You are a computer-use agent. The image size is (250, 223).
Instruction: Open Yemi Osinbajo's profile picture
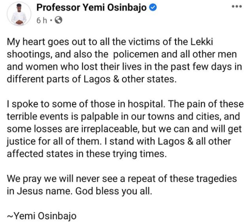pyautogui.click(x=19, y=14)
